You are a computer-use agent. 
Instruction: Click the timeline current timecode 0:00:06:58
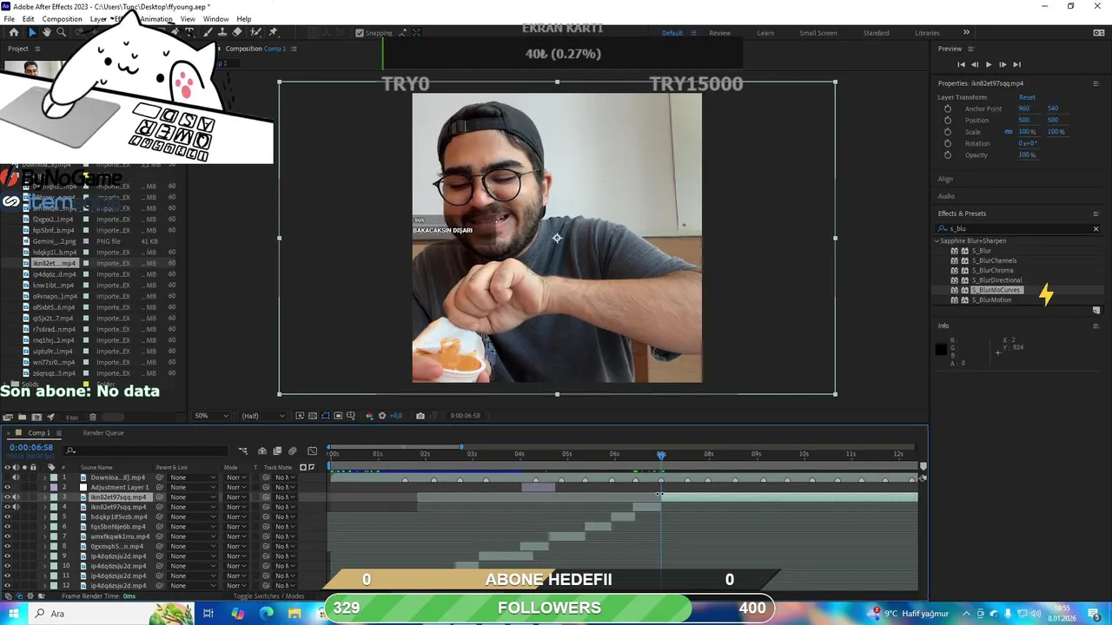(x=31, y=448)
